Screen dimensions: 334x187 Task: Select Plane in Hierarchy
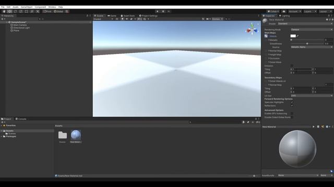[16, 31]
